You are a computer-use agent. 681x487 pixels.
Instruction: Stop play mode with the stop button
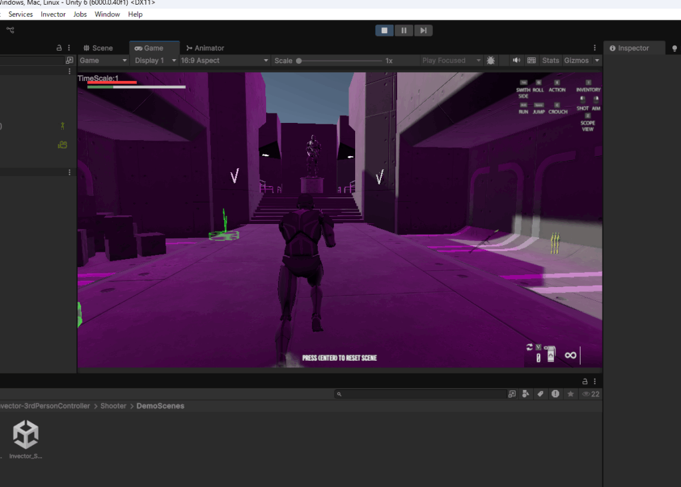[x=384, y=31]
